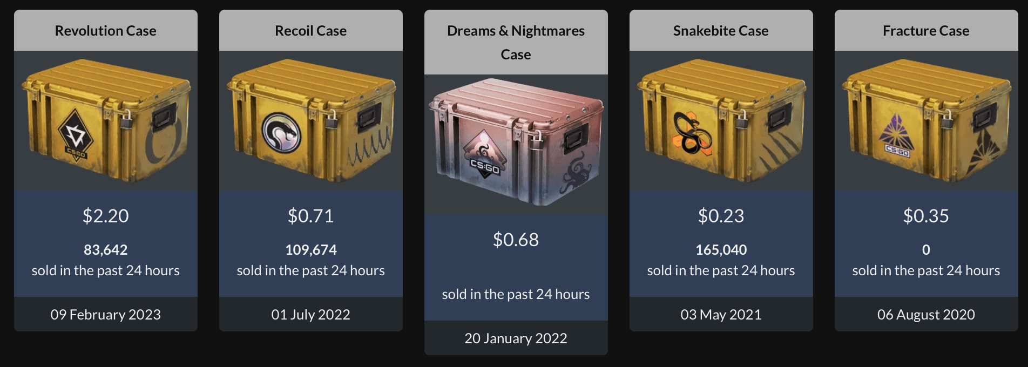Select the 83,642 sales figure
Image resolution: width=1028 pixels, height=367 pixels.
pyautogui.click(x=105, y=250)
